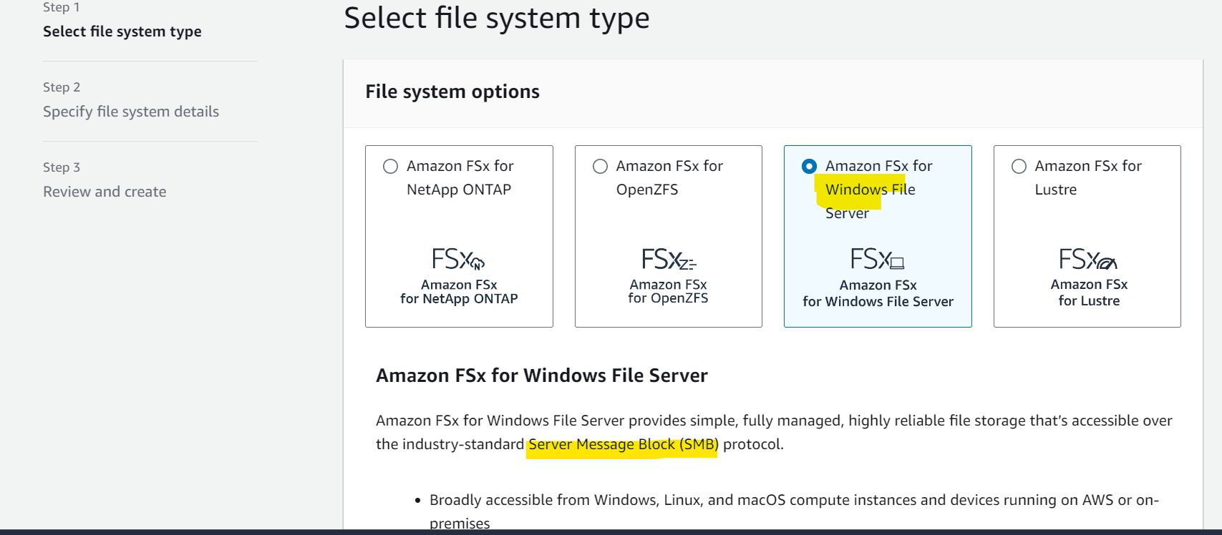Click the 'Amazon FSx for Lustre' caption under logo
The image size is (1222, 535).
click(x=1089, y=293)
